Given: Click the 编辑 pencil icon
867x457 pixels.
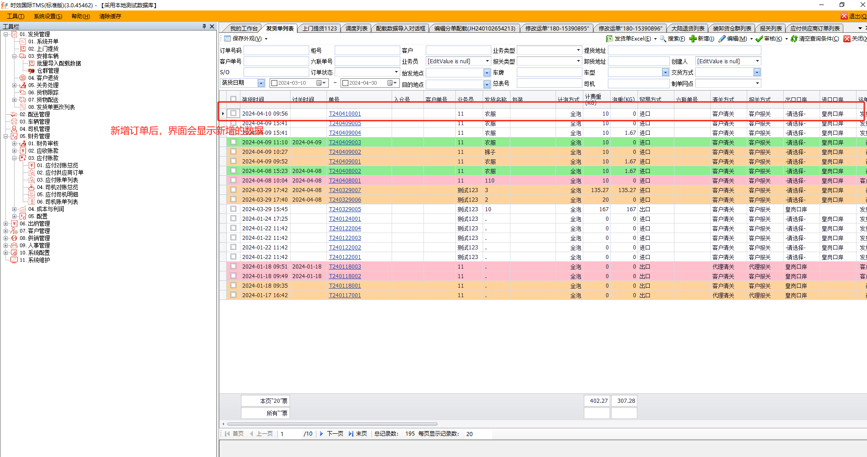Looking at the screenshot, I should click(x=722, y=39).
